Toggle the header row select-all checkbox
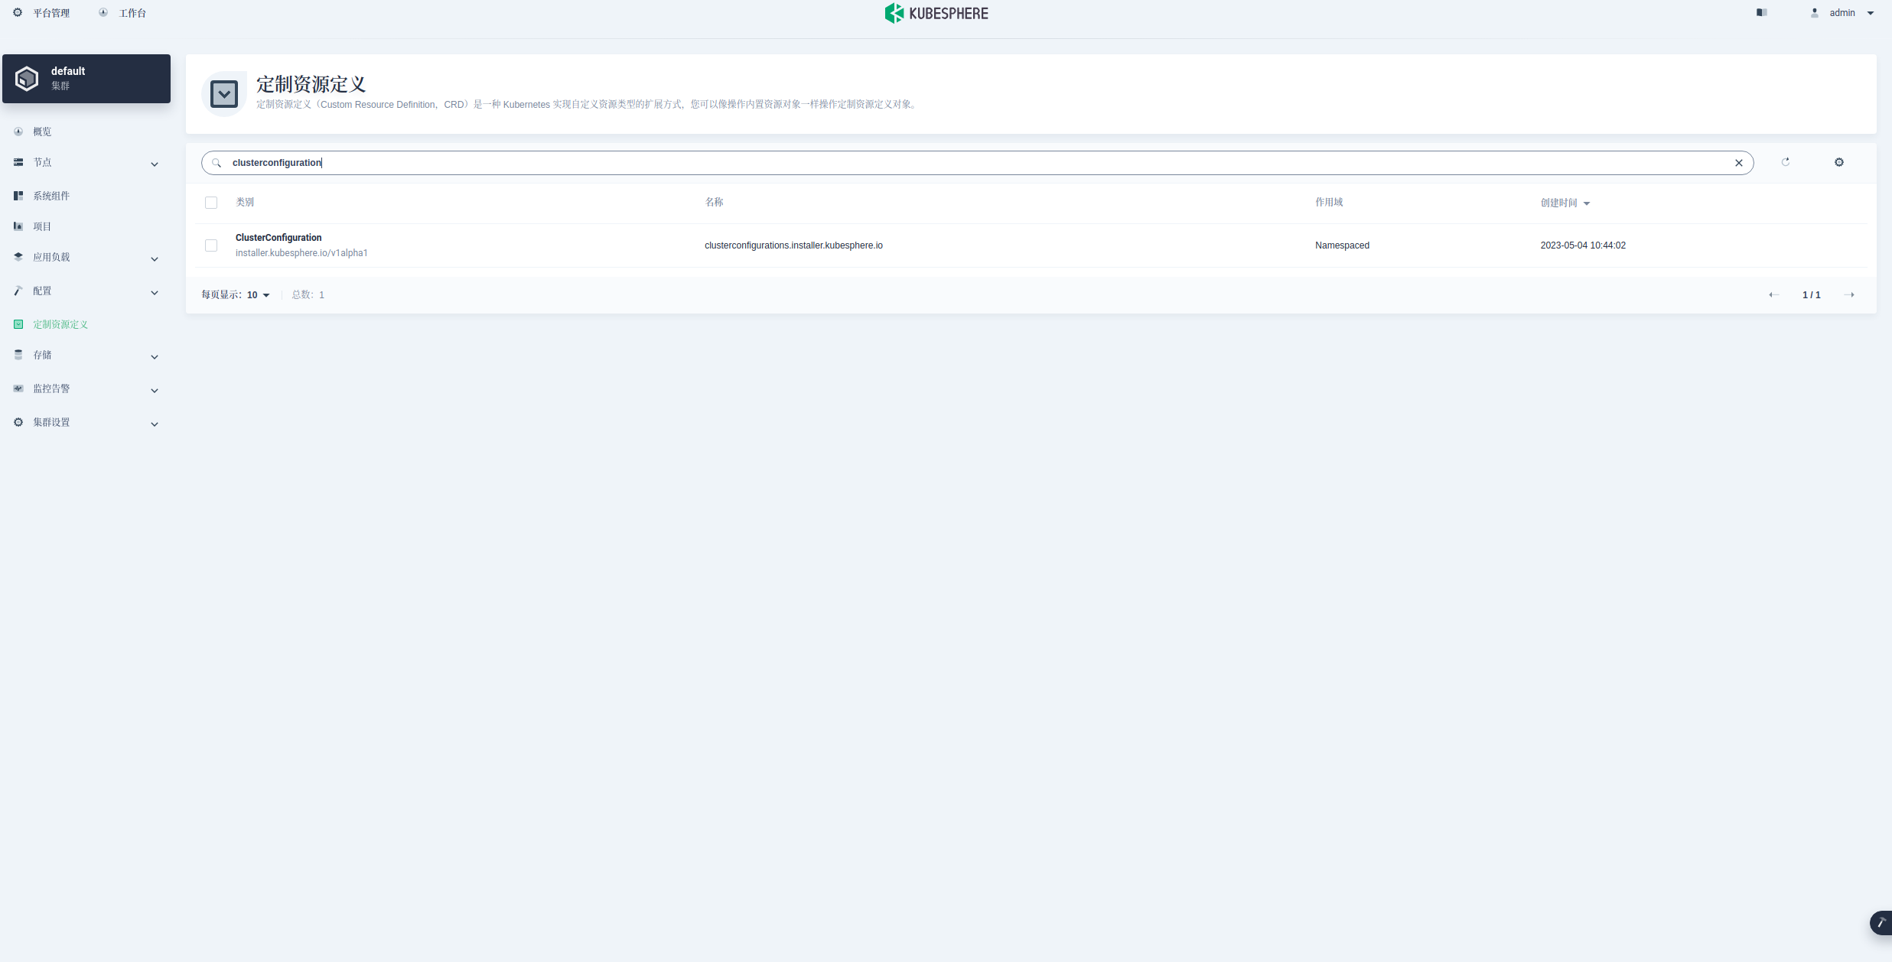The height and width of the screenshot is (962, 1892). pos(211,201)
